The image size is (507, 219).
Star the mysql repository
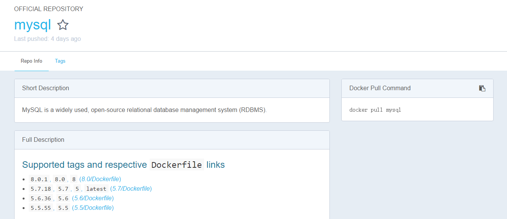point(63,25)
